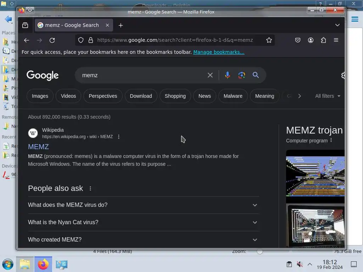363x272 pixels.
Task: Start voice search with the microphone icon
Action: tap(227, 75)
